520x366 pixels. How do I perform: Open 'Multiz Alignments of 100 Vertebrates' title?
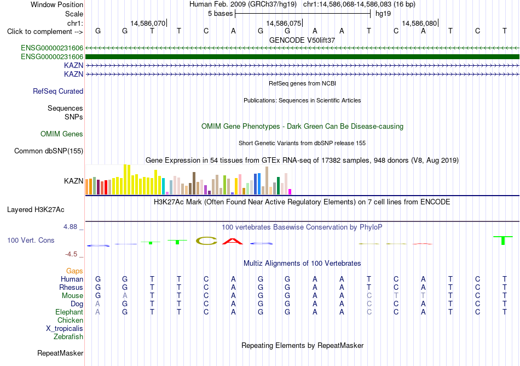tap(302, 264)
